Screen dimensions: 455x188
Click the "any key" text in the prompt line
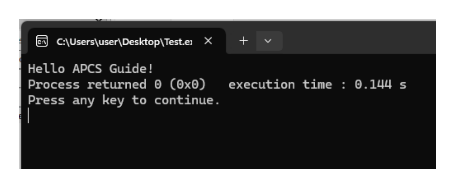coord(98,101)
